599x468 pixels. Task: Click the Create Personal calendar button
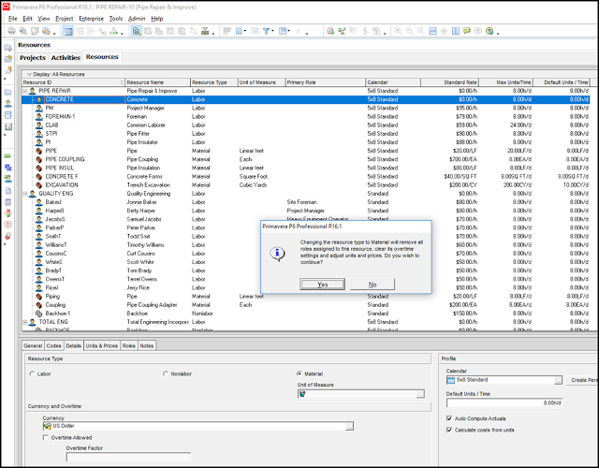584,380
